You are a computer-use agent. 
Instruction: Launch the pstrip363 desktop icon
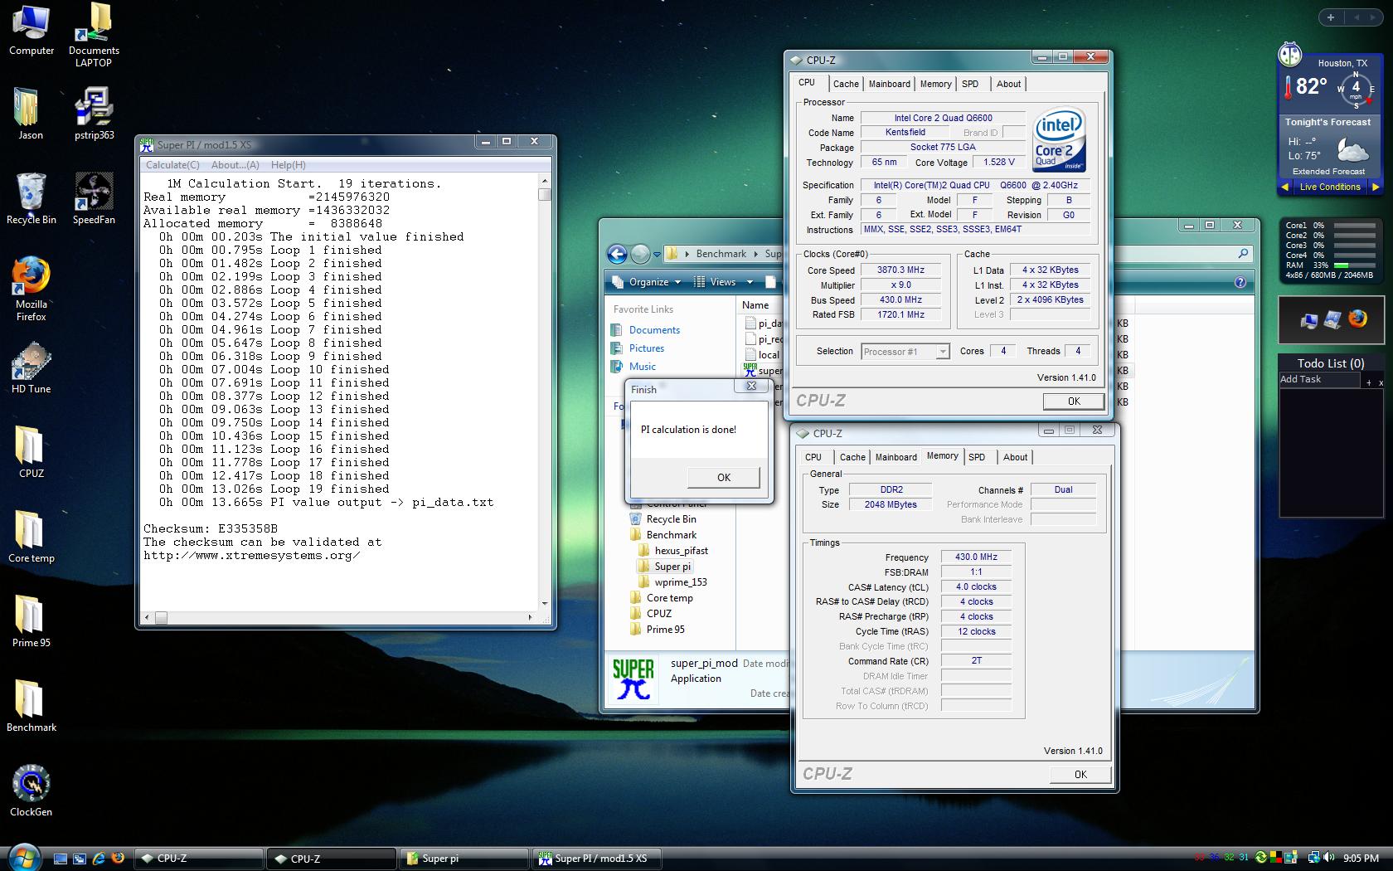tap(94, 114)
